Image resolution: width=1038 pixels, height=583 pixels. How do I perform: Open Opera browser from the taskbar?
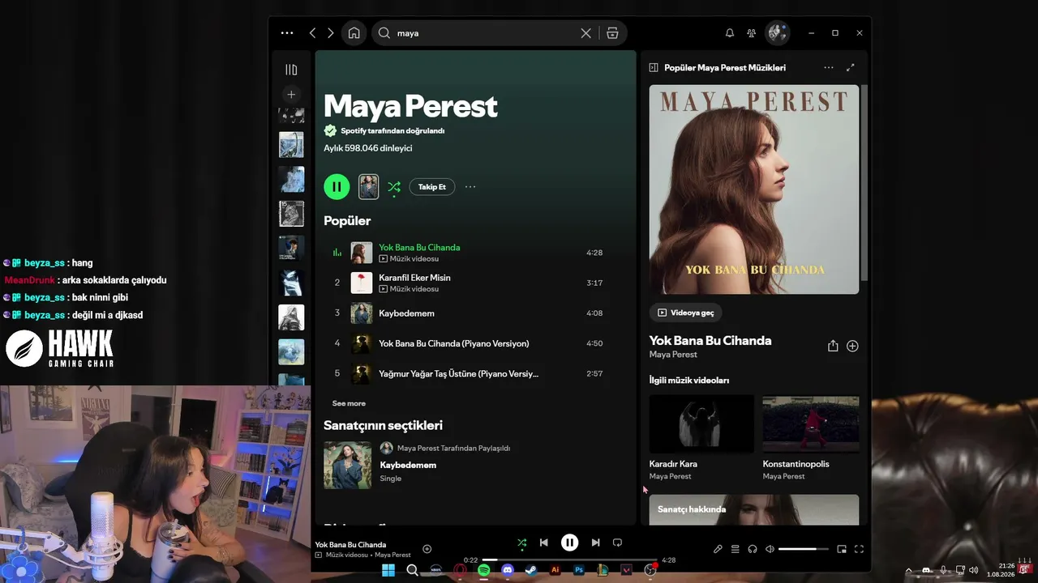tap(460, 570)
